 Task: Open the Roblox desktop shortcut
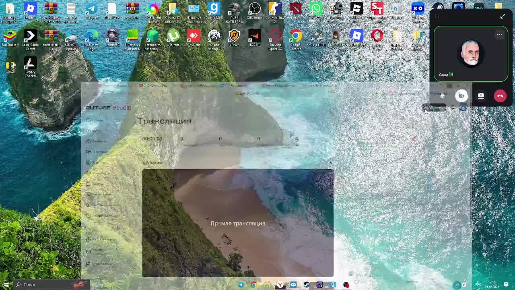[x=30, y=11]
